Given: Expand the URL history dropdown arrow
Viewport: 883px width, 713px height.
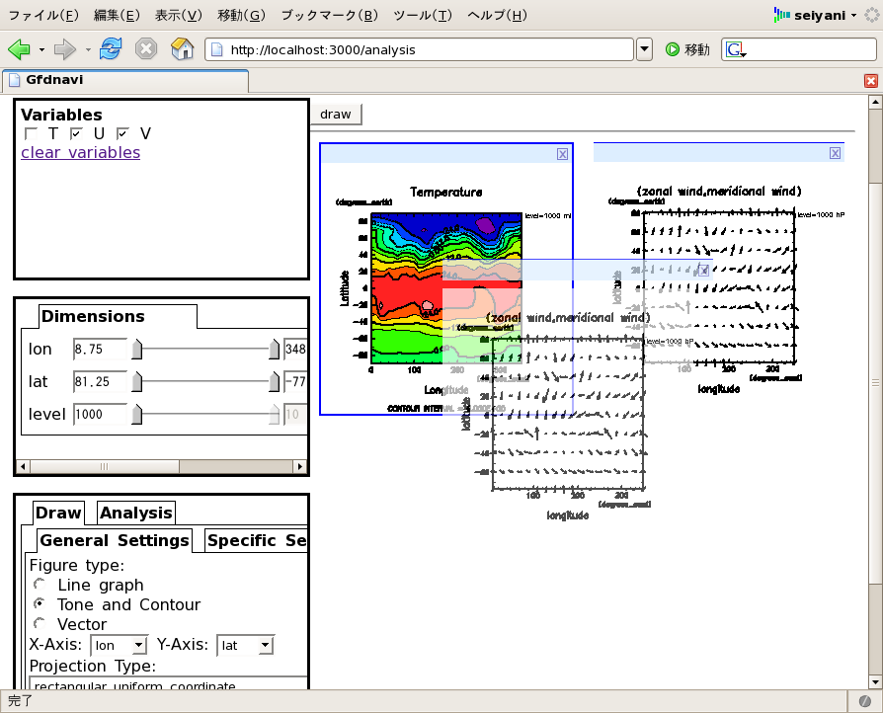Looking at the screenshot, I should pos(644,49).
